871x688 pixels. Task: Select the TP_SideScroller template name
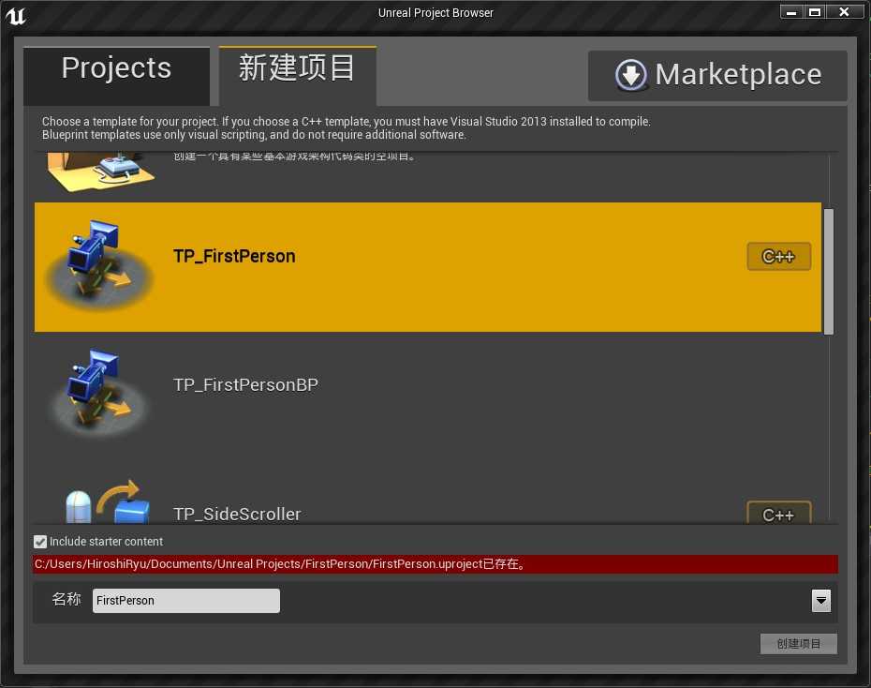[237, 514]
